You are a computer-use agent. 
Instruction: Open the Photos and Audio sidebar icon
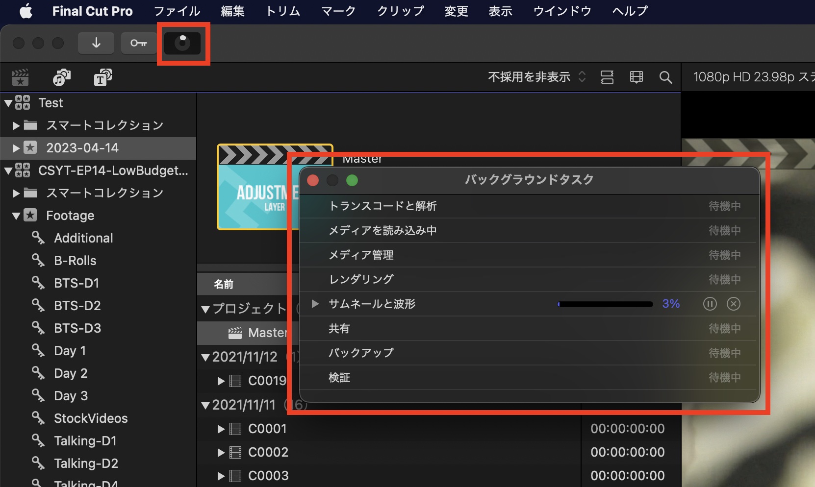coord(61,77)
